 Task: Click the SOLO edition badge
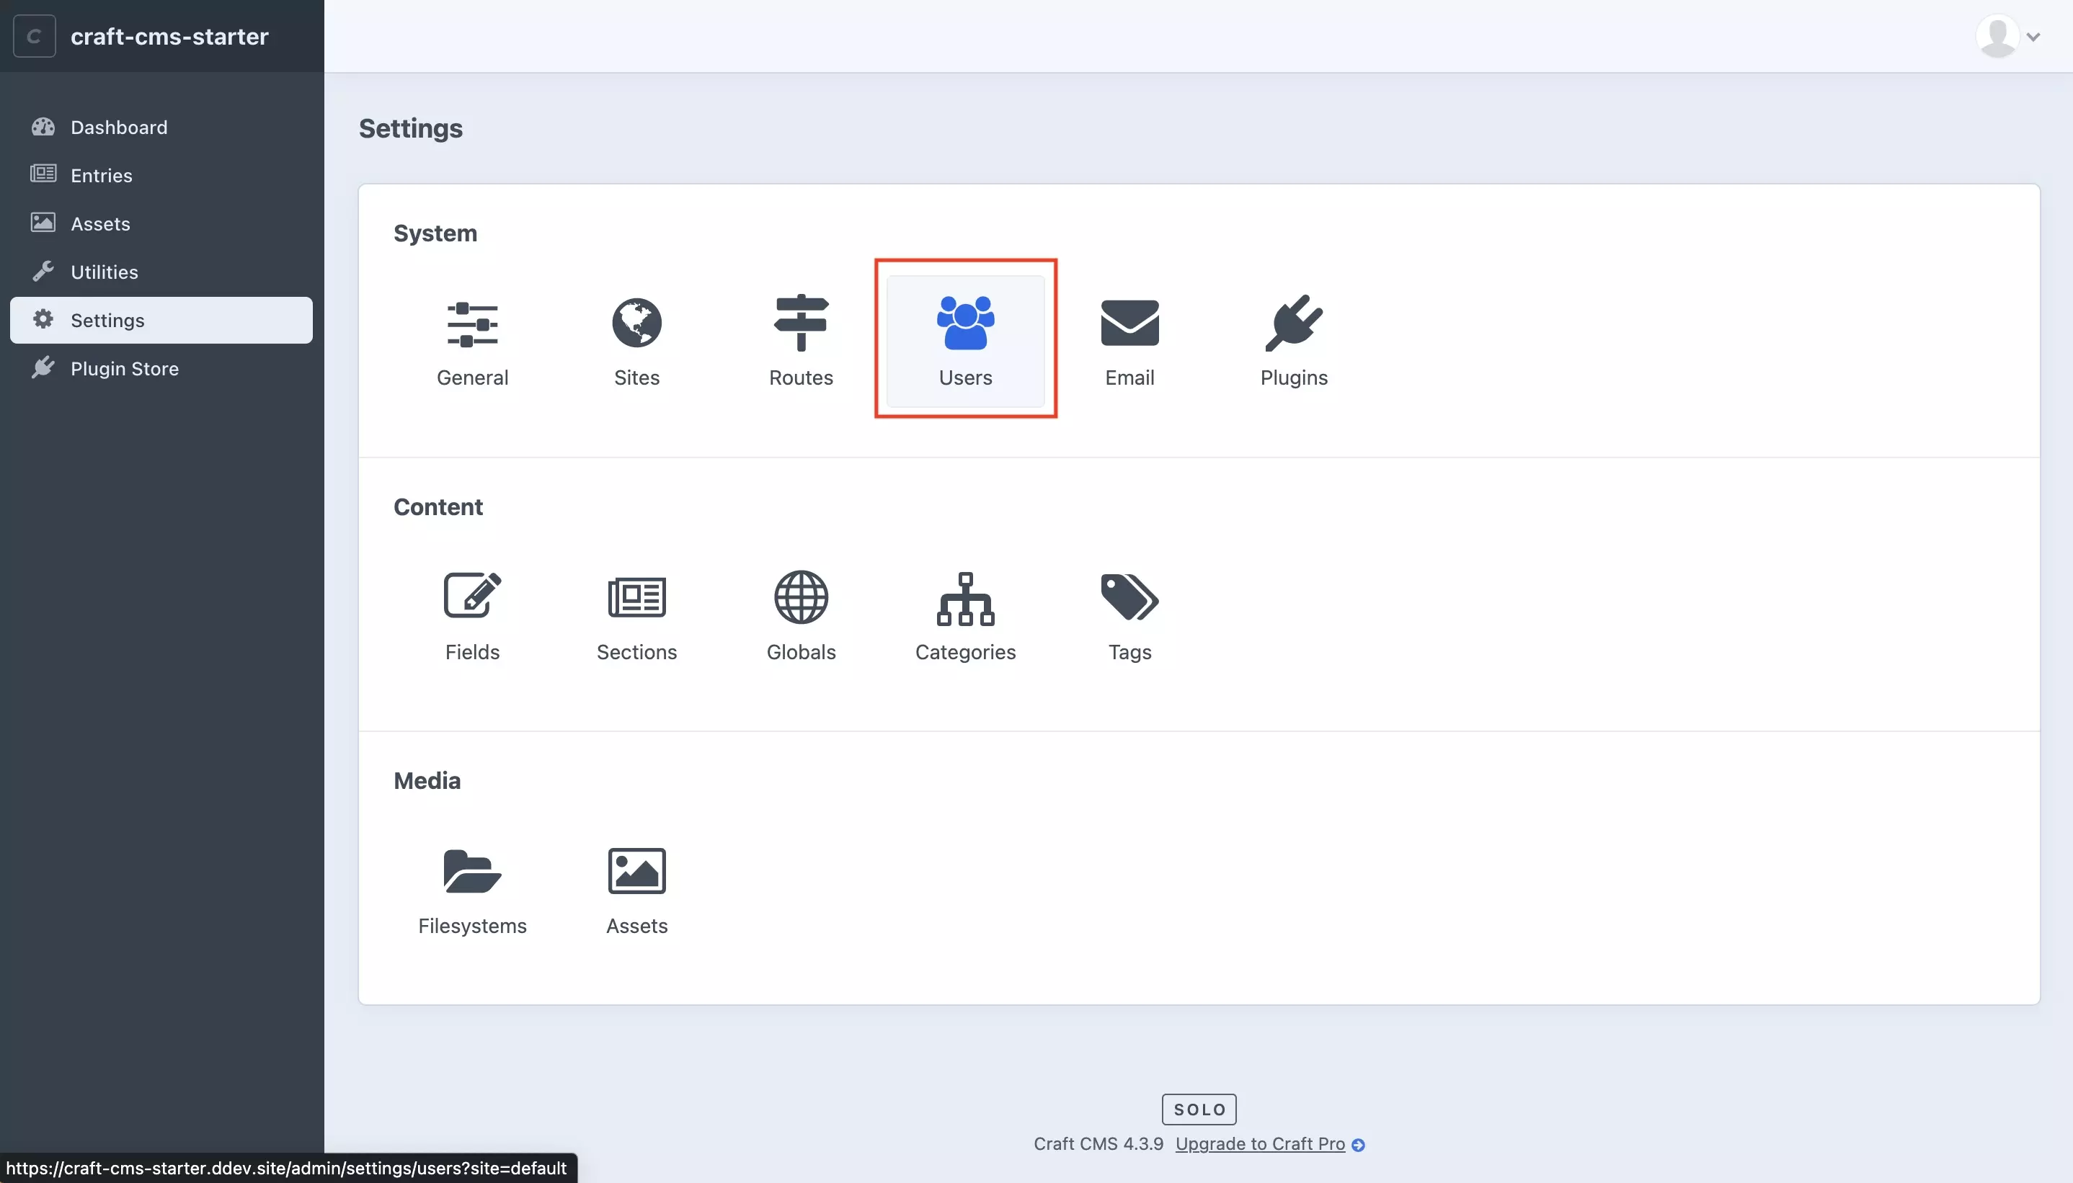[1199, 1109]
